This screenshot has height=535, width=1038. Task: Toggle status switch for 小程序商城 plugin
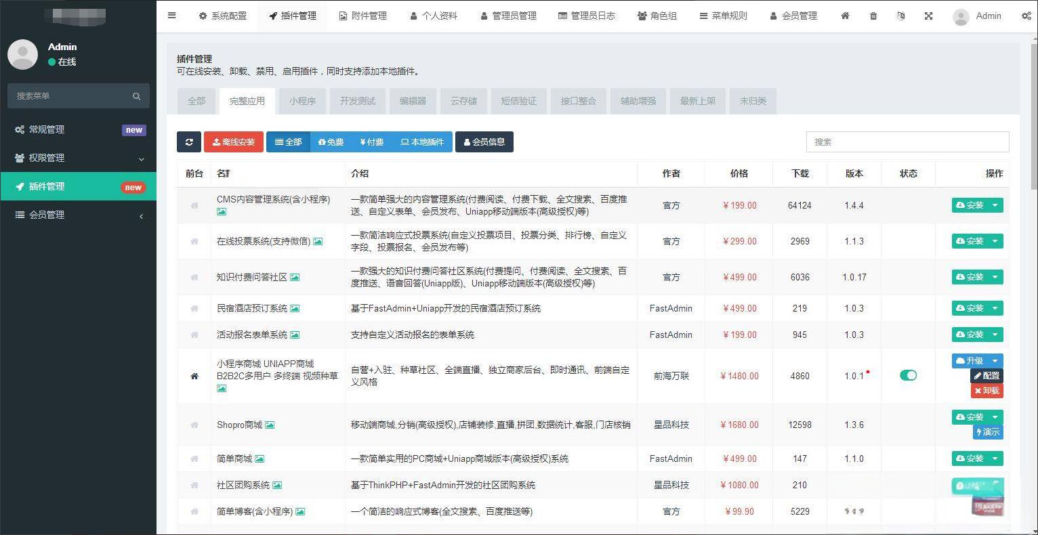pos(908,375)
